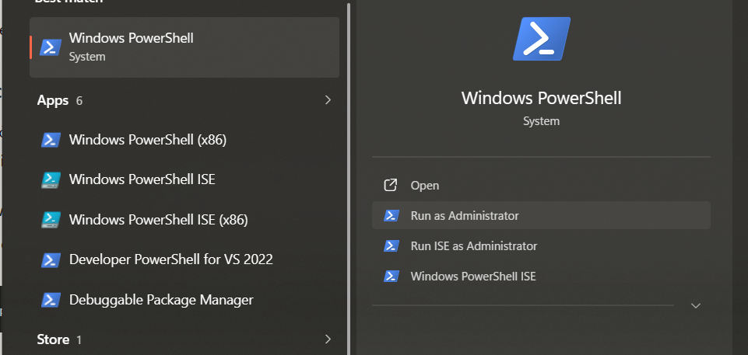Choose Run as Administrator

coord(541,216)
